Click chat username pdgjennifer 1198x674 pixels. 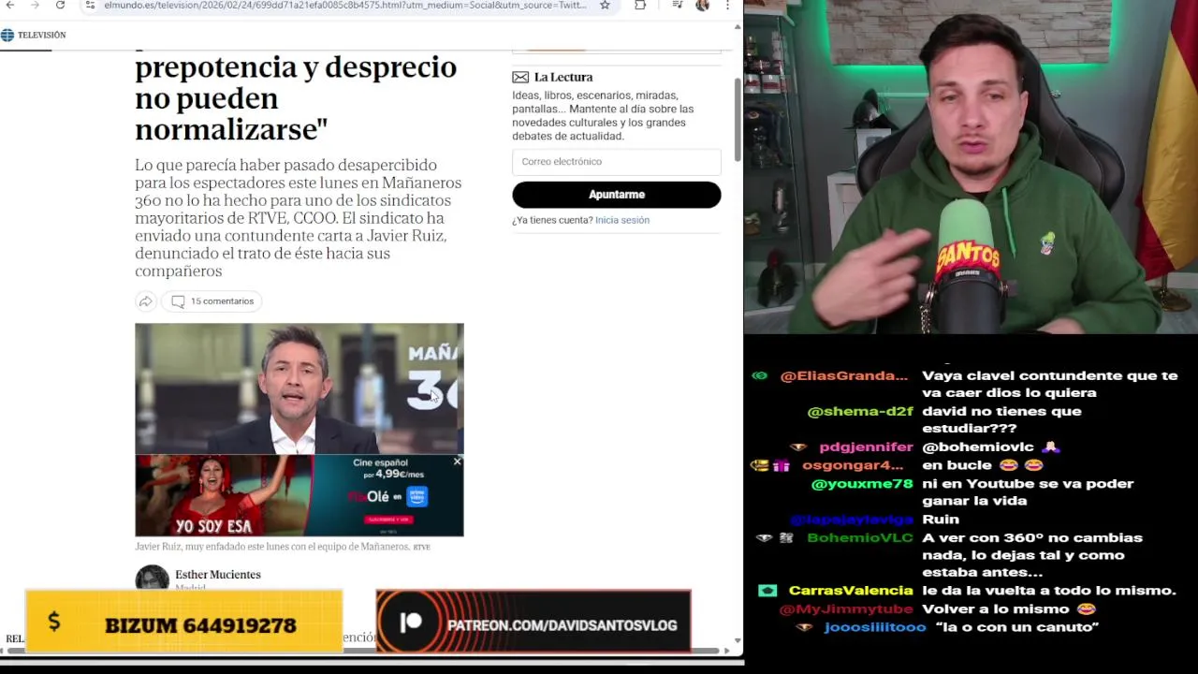[x=867, y=447]
